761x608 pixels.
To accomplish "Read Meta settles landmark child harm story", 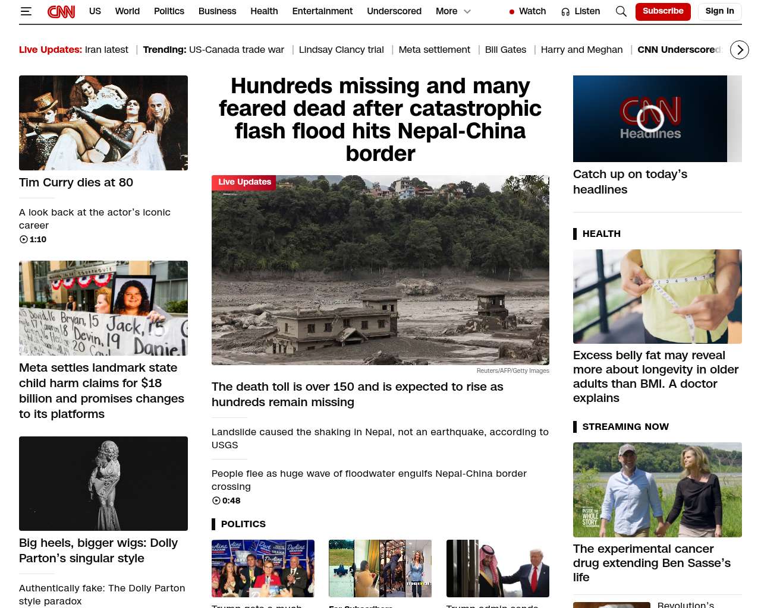I will pyautogui.click(x=102, y=391).
